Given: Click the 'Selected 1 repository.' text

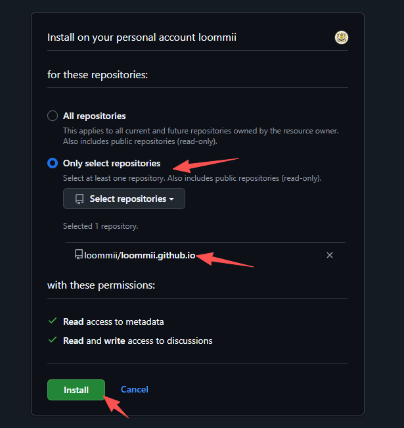Looking at the screenshot, I should click(100, 226).
